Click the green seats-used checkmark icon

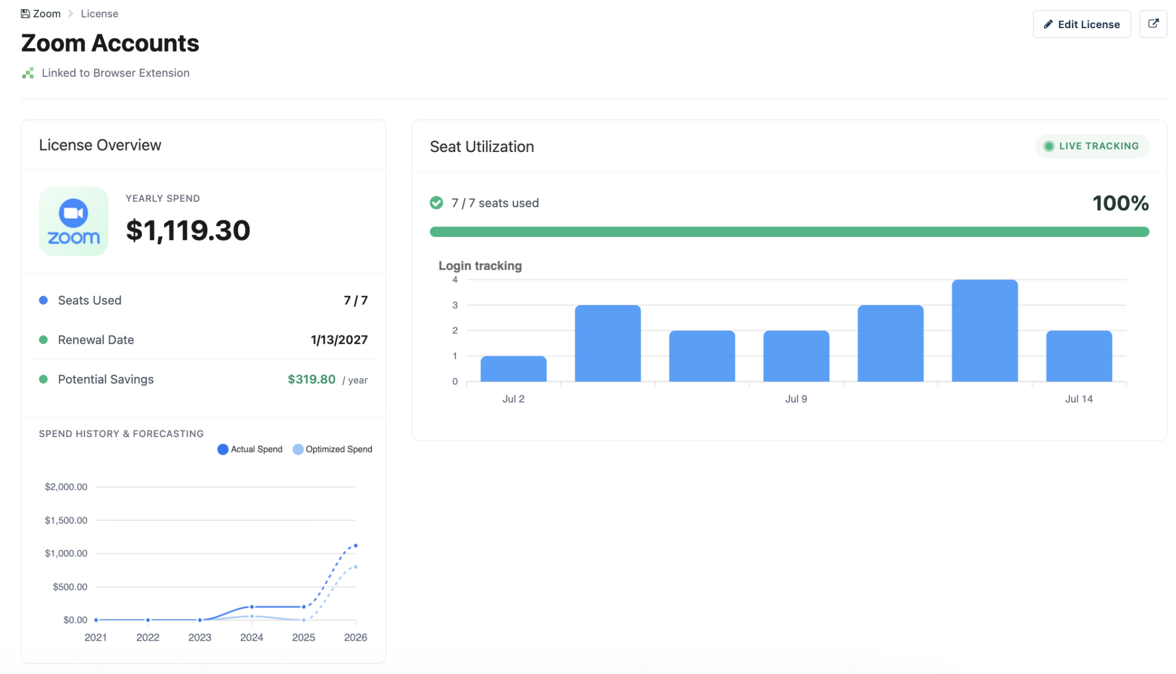(436, 202)
